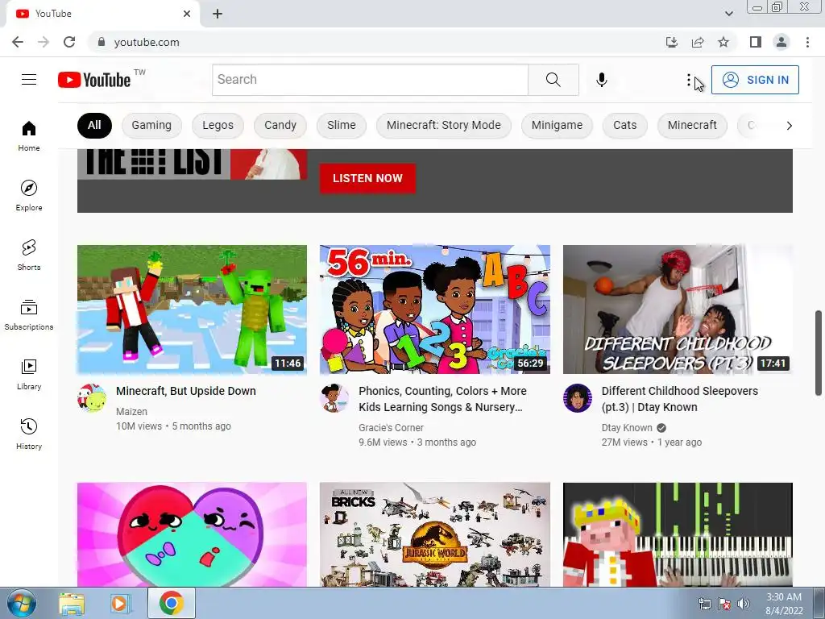This screenshot has height=619, width=825.
Task: Close the YouTube tab
Action: point(187,15)
